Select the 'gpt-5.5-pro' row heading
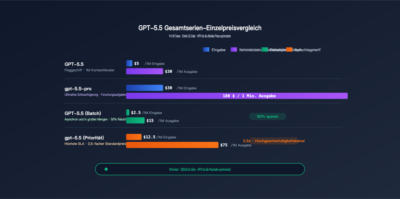This screenshot has height=199, width=400. 78,89
